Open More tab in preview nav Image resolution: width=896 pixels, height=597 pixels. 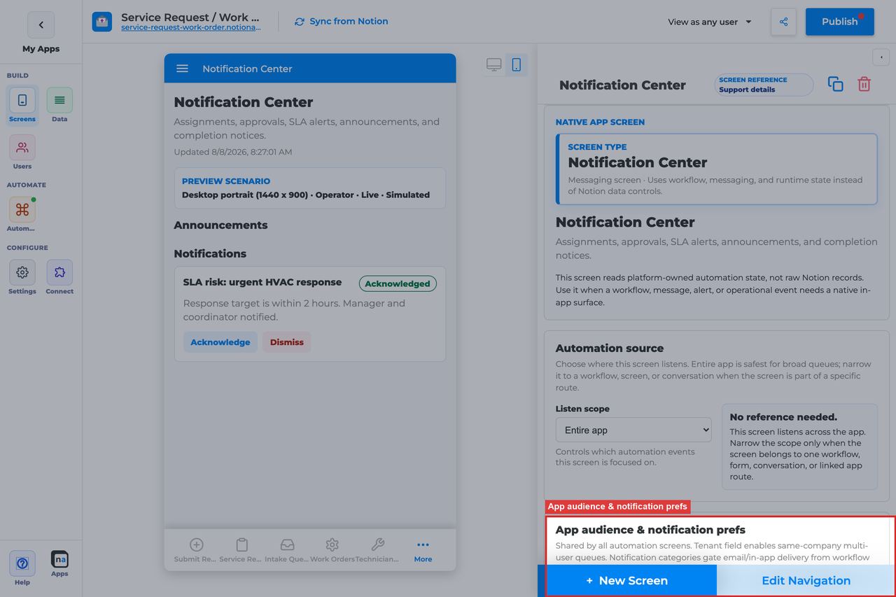coord(423,550)
